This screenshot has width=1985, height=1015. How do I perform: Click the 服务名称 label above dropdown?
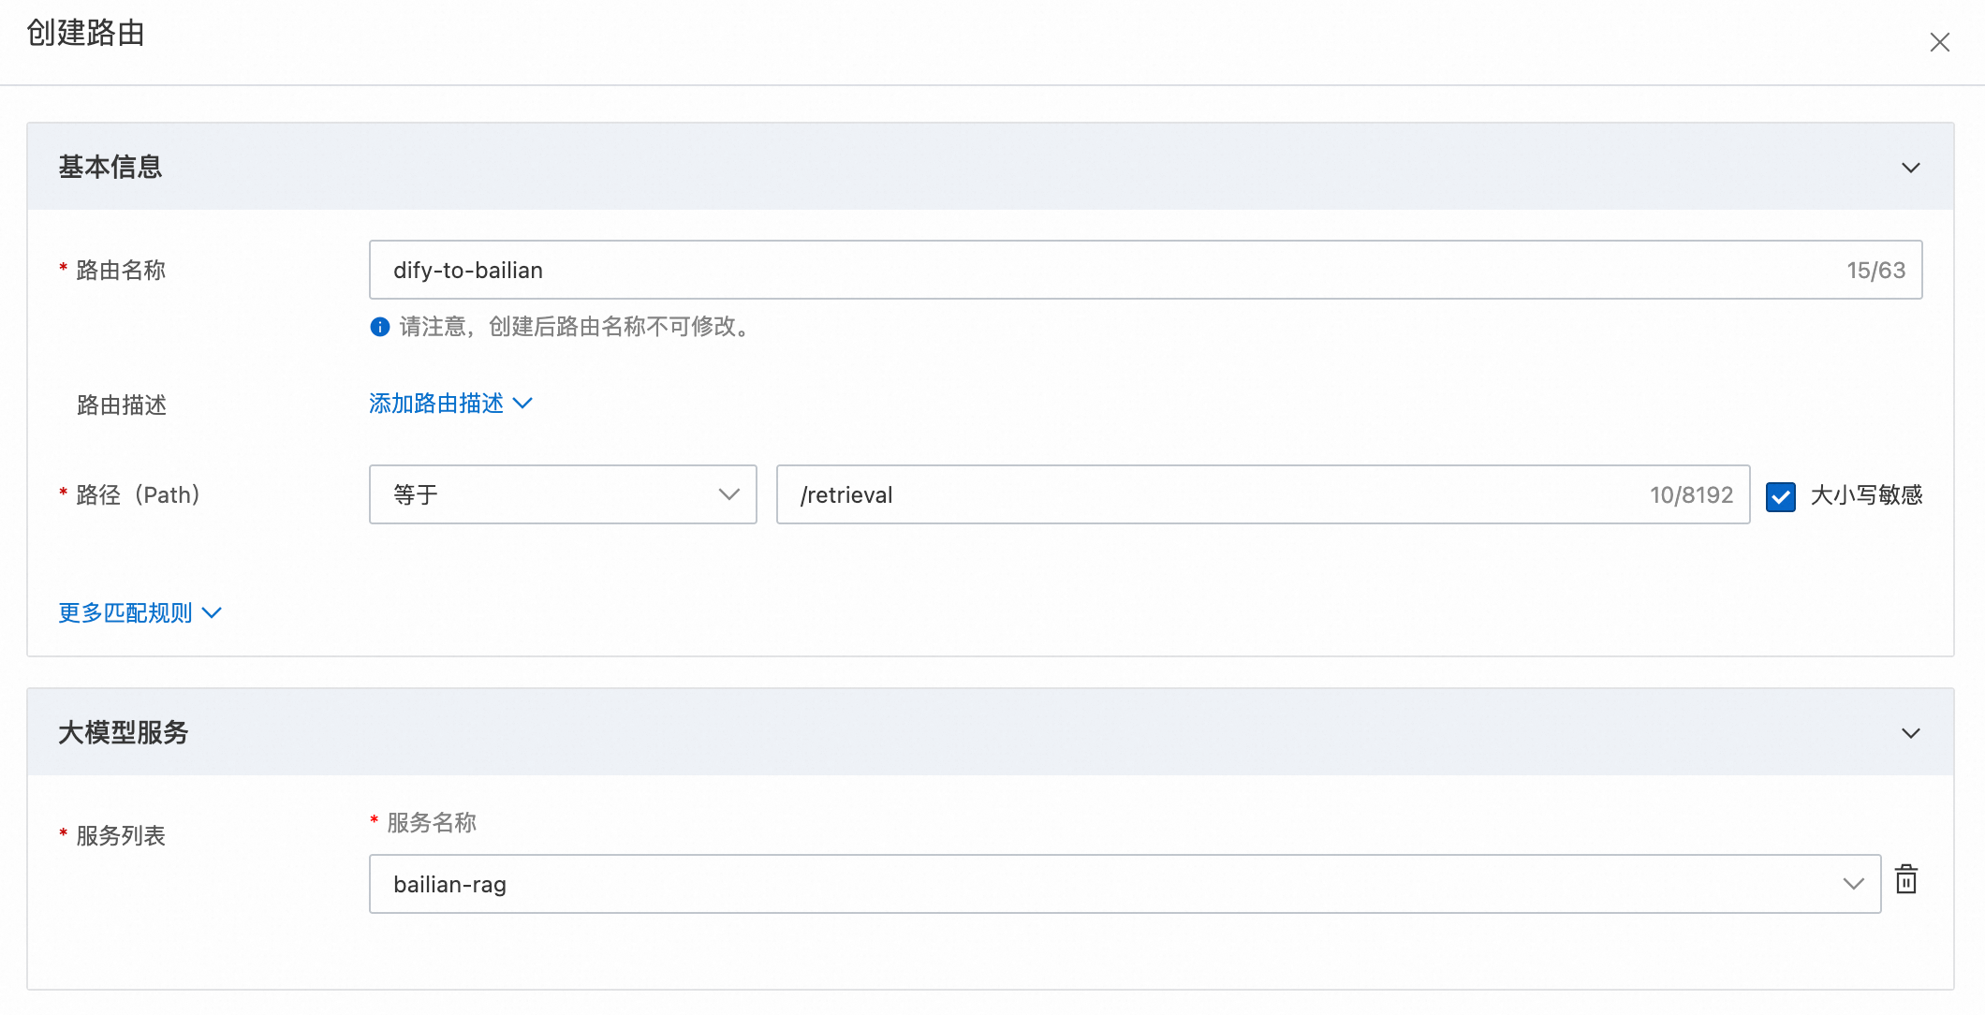(x=432, y=822)
